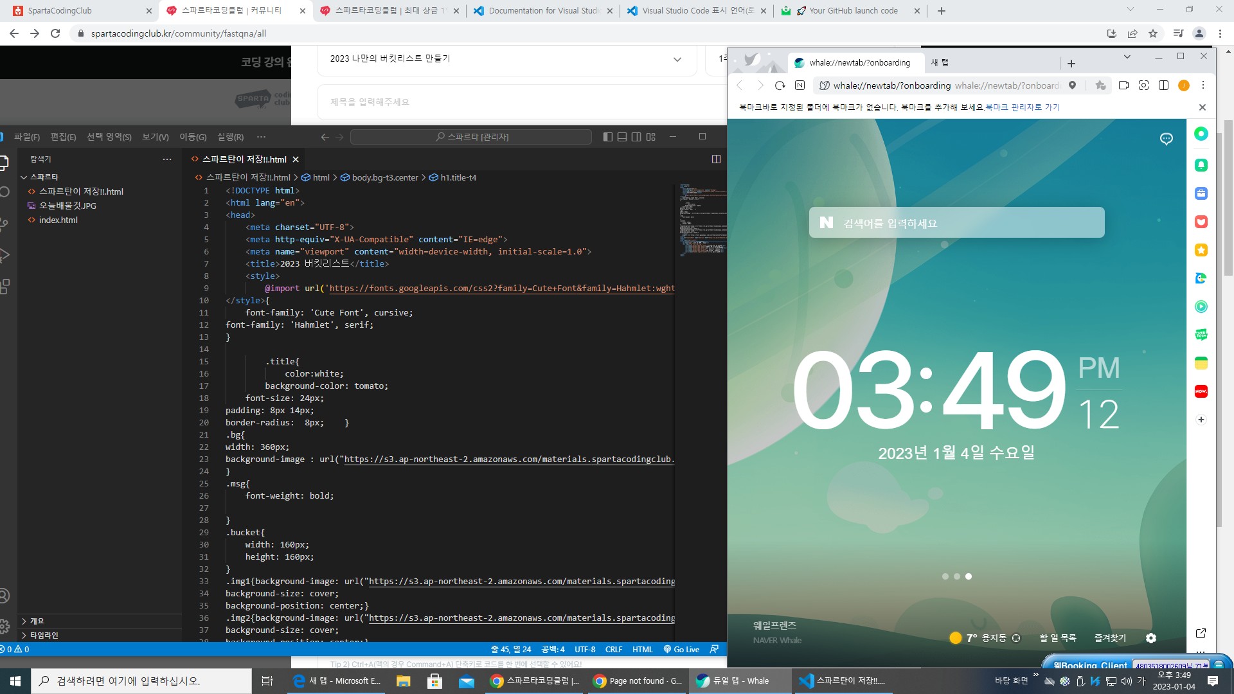Focus the 제목을 입력해주세요 title field
1234x694 pixels.
pyautogui.click(x=522, y=102)
